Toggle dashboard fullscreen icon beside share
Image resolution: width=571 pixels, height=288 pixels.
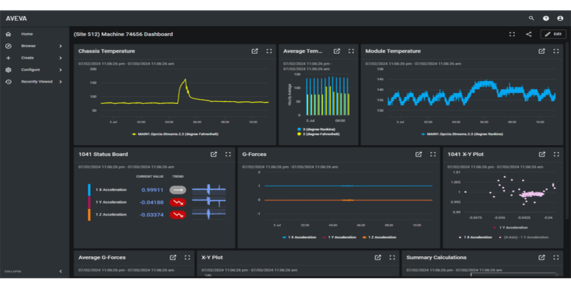pyautogui.click(x=512, y=34)
